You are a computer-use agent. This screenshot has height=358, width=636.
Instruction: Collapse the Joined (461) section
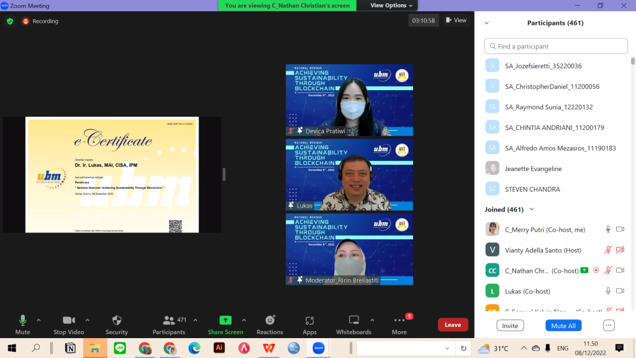[x=532, y=209]
